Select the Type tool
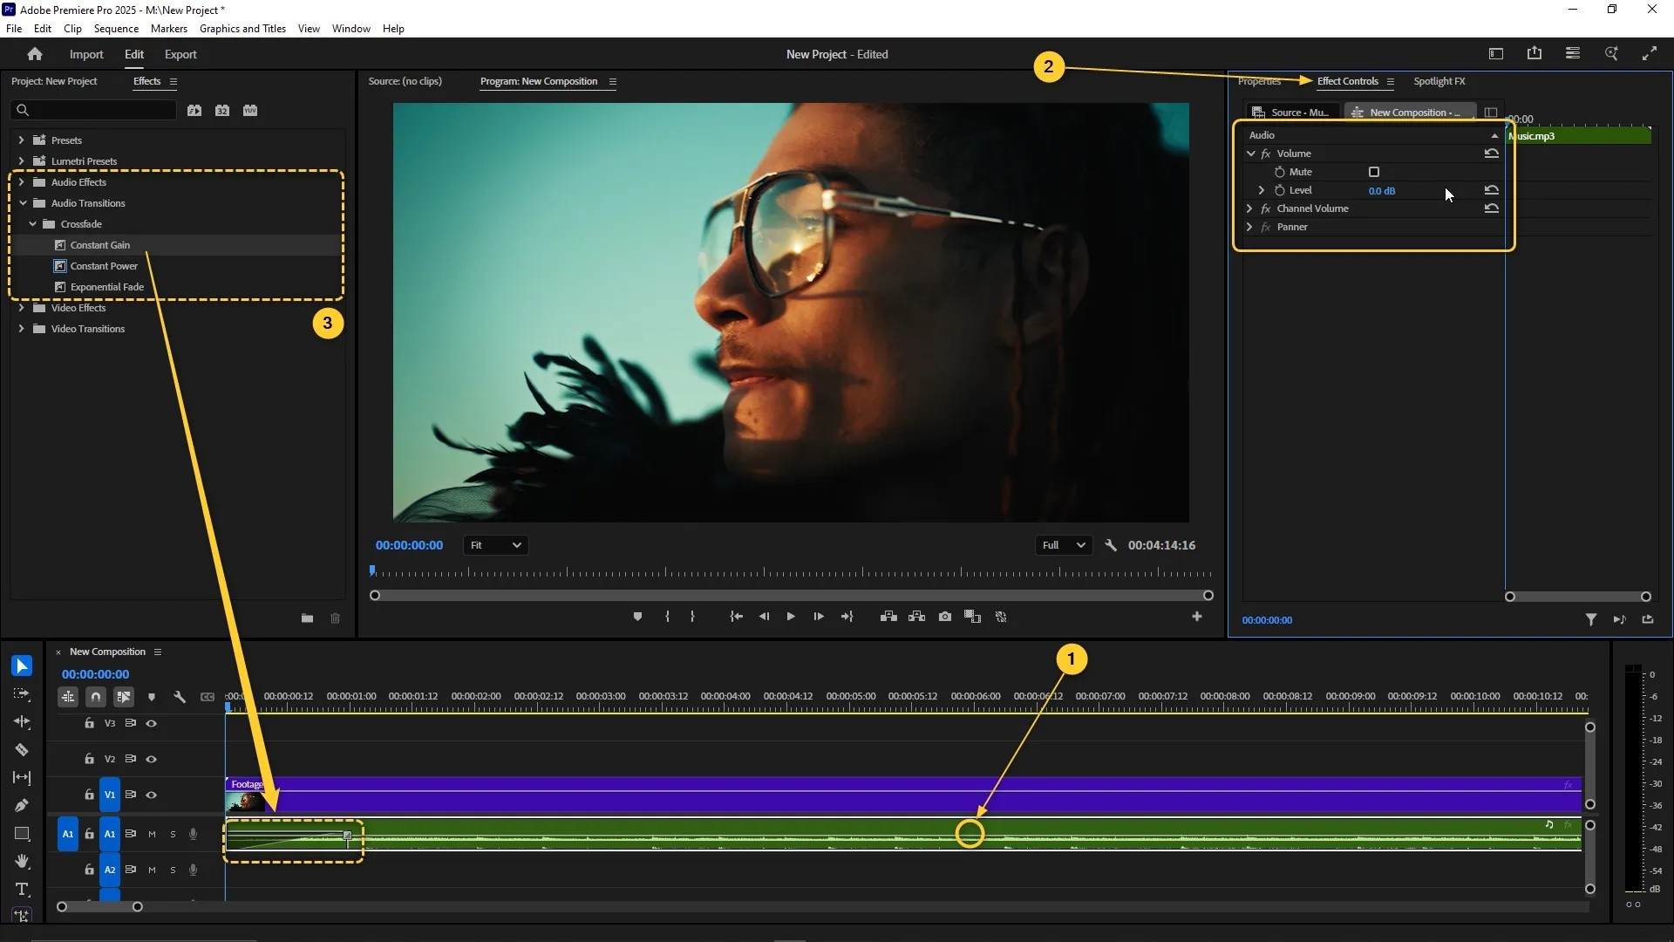1674x942 pixels. [22, 890]
